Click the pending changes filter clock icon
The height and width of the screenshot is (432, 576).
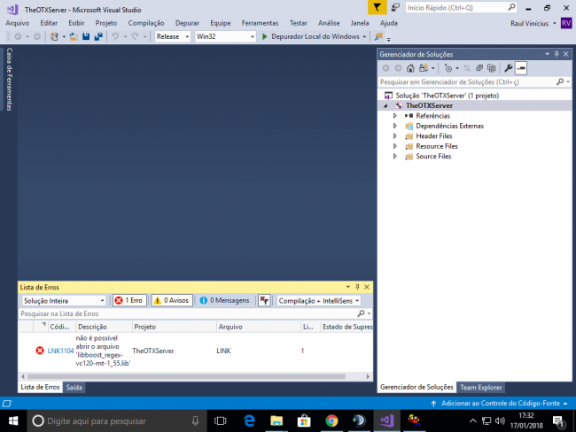pos(448,68)
